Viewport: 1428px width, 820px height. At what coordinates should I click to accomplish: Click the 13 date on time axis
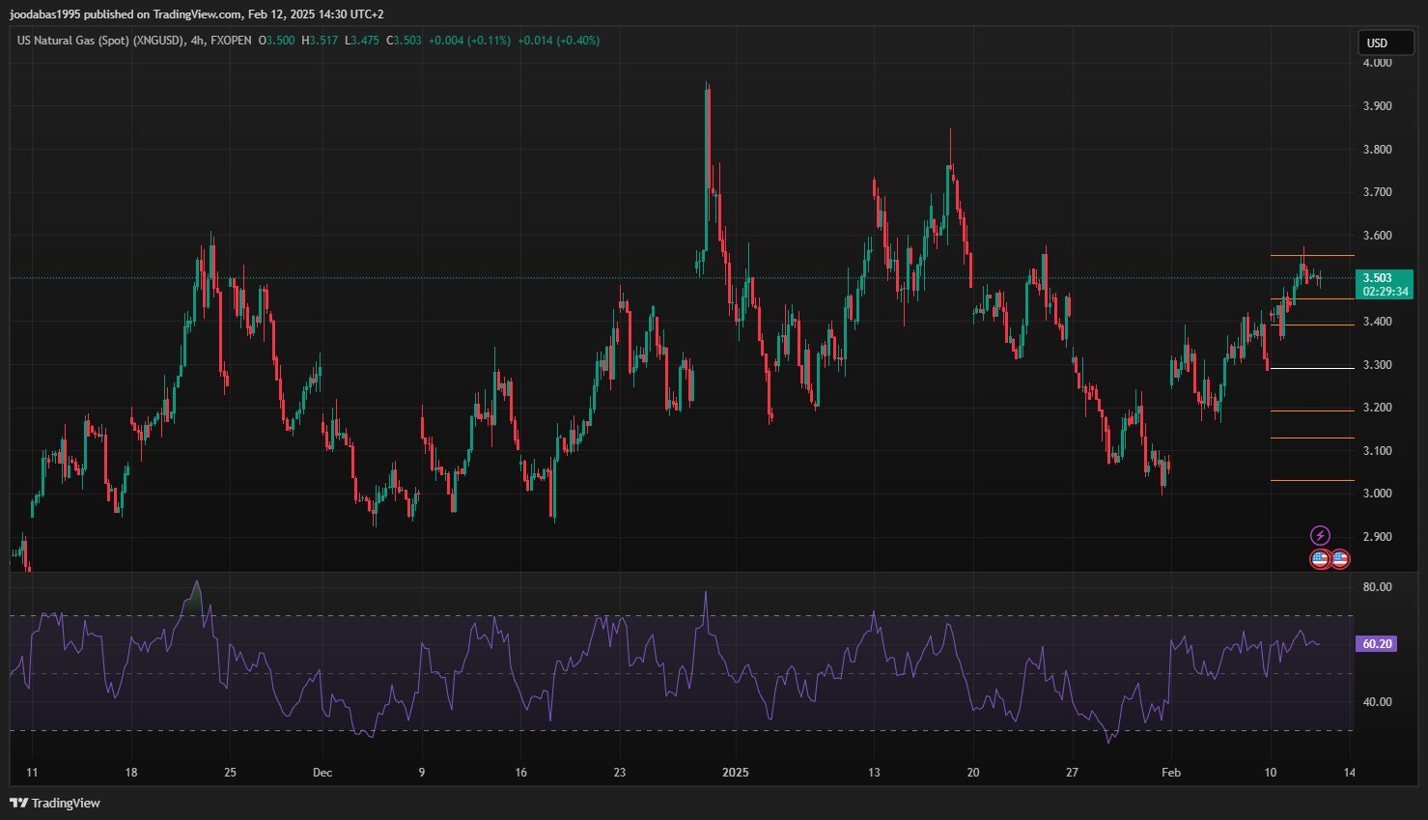(874, 773)
